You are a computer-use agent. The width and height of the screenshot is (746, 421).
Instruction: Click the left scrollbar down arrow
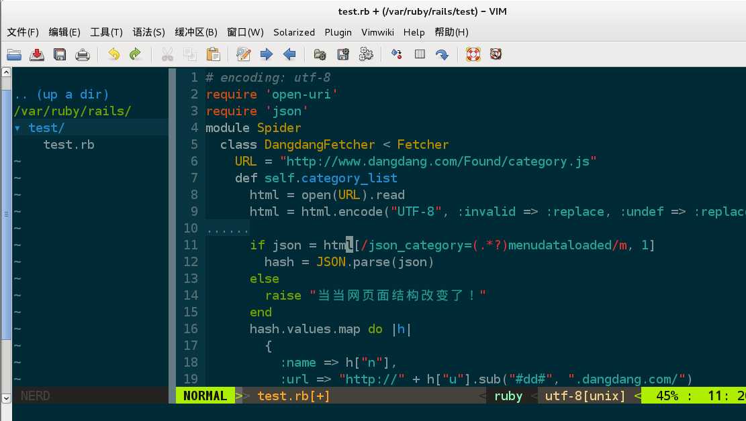click(x=6, y=398)
